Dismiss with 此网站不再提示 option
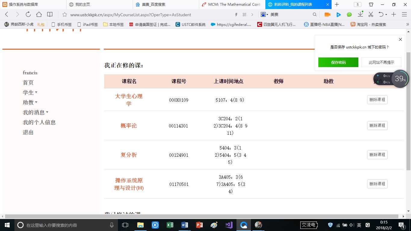The width and height of the screenshot is (411, 231). [x=381, y=62]
